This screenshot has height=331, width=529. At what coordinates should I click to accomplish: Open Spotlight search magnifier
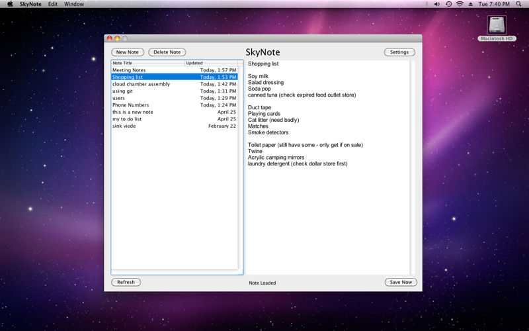pyautogui.click(x=518, y=4)
